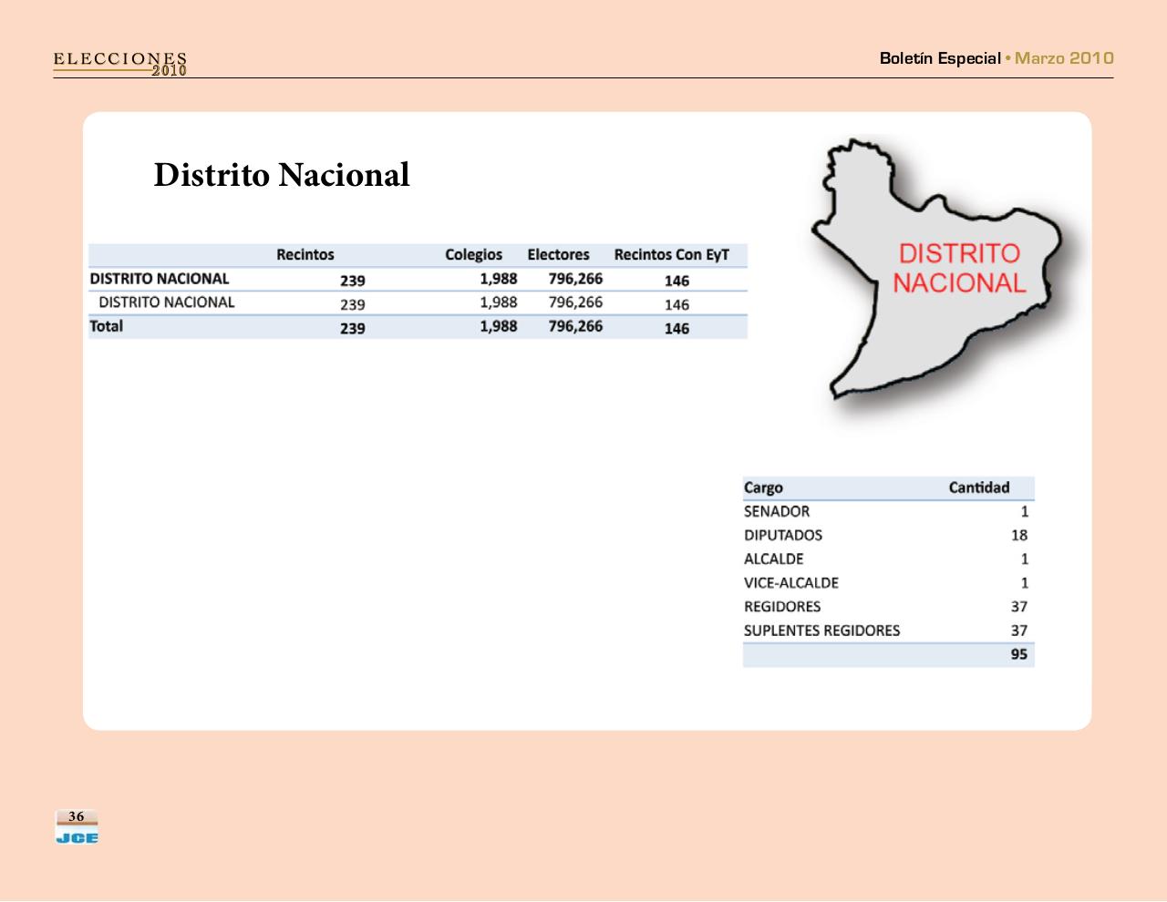The height and width of the screenshot is (902, 1167).
Task: Select the DISTRITO NACIONAL bold table row
Action: [160, 279]
